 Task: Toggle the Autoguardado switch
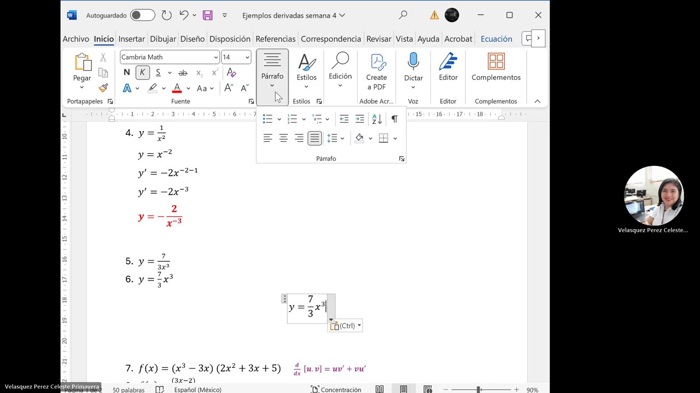pos(143,15)
